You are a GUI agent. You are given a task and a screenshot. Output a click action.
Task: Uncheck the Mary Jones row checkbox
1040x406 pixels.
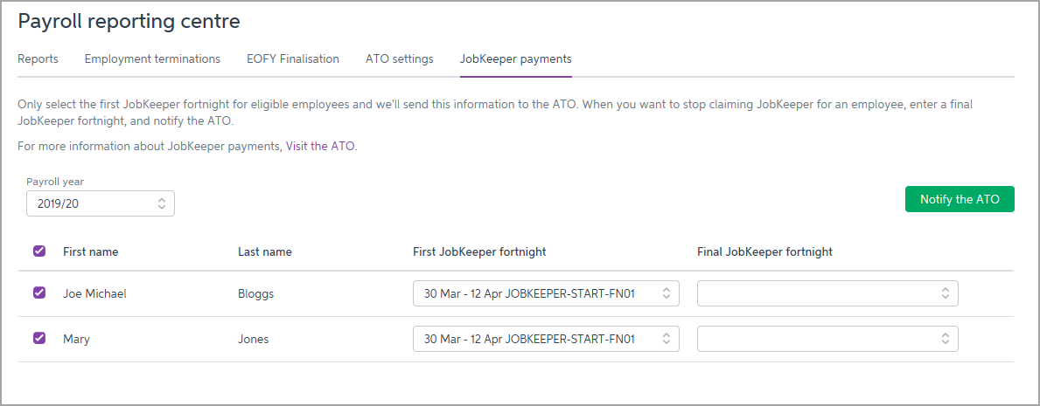pos(39,339)
